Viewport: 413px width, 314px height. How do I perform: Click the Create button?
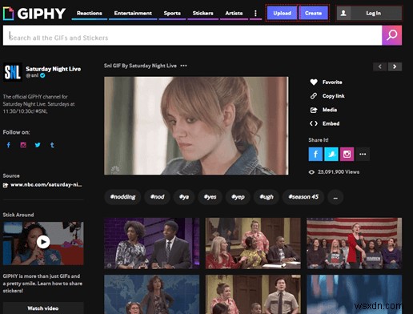click(x=313, y=13)
